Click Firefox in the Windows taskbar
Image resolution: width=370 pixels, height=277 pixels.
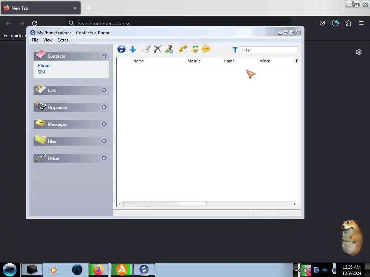coord(99,270)
